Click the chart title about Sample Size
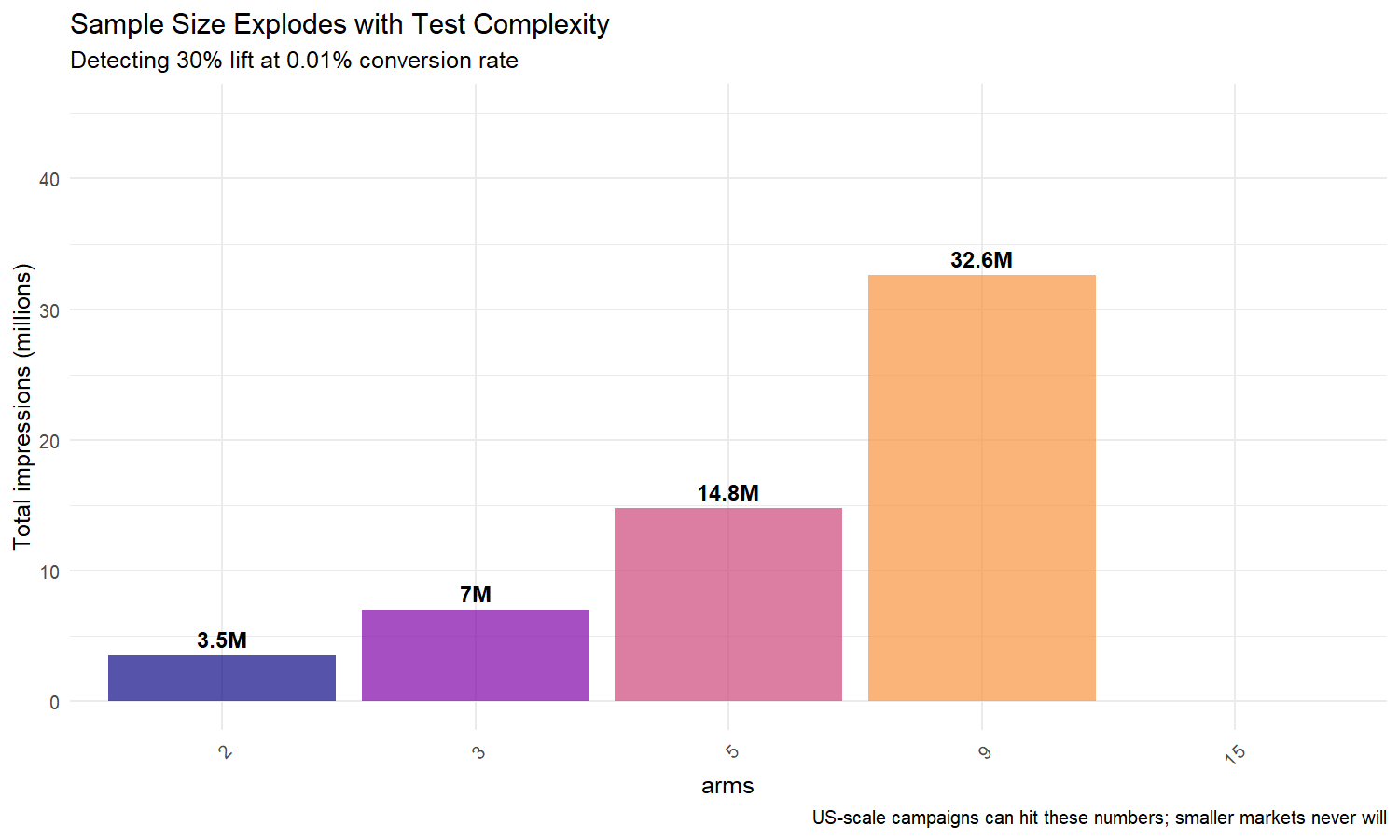This screenshot has height=839, width=1399. (x=339, y=24)
